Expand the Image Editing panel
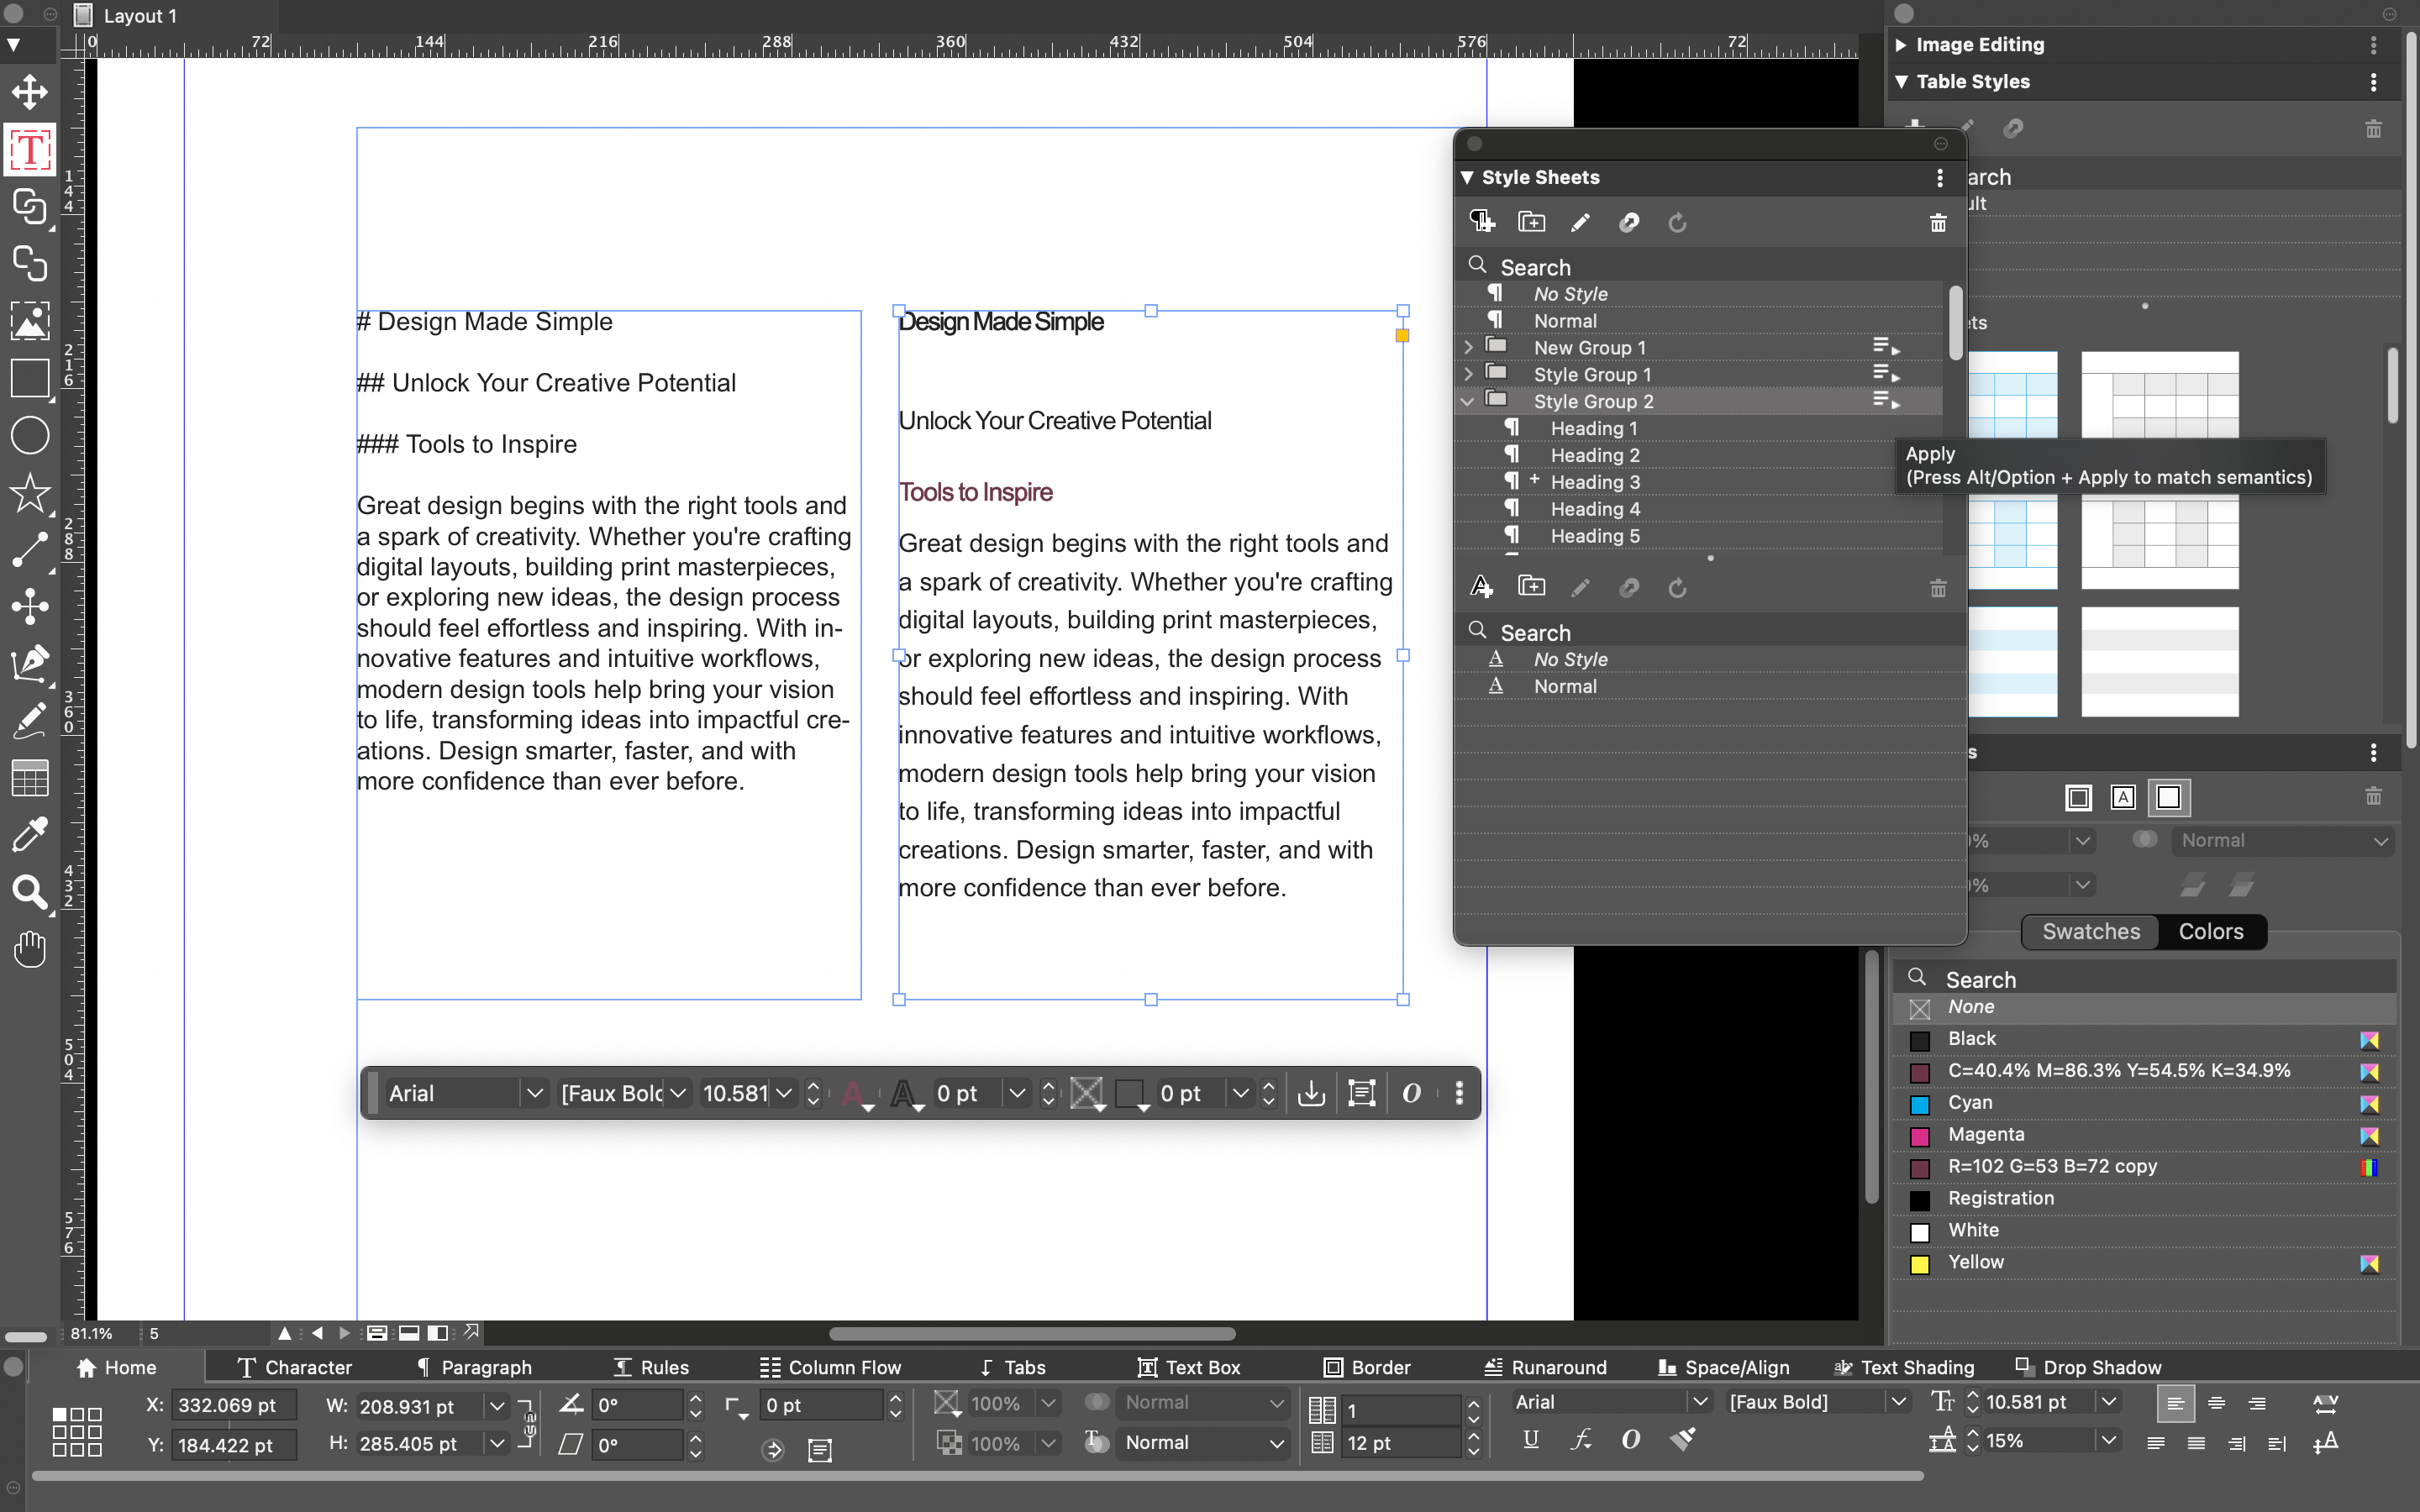The image size is (2420, 1512). coord(1901,45)
